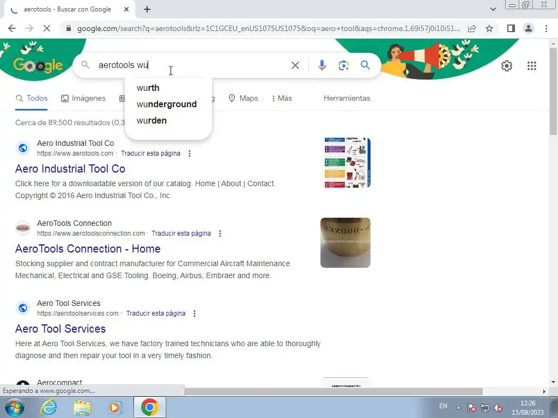Bookmark this page with star icon
The height and width of the screenshot is (418, 558).
click(489, 28)
